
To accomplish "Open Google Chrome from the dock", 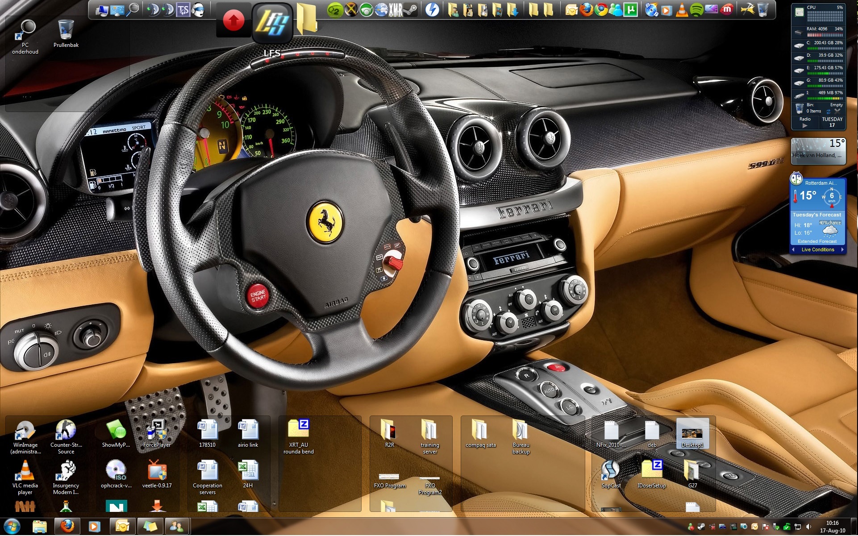I will 601,9.
